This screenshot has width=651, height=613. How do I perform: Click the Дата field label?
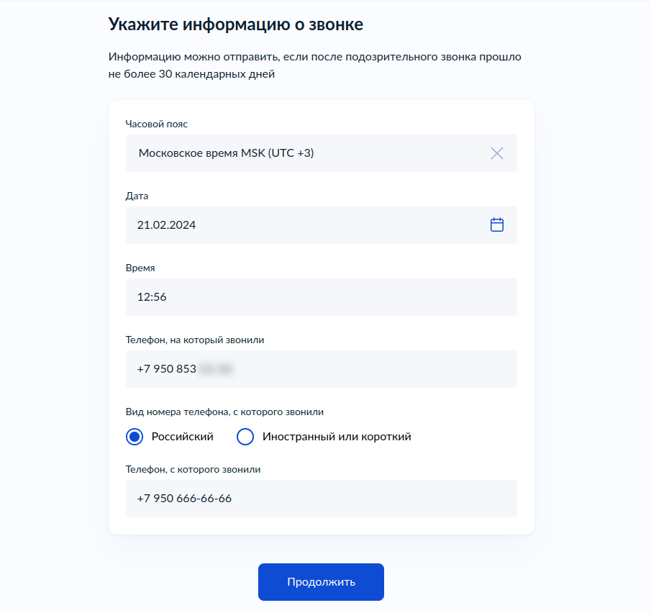[137, 196]
